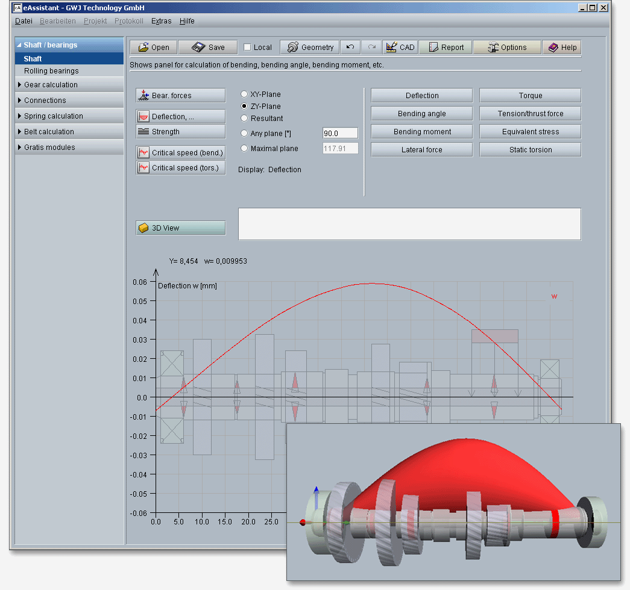Open the Datei menu

click(24, 20)
